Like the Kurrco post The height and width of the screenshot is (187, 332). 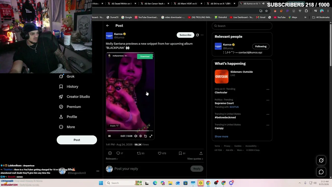click(162, 153)
